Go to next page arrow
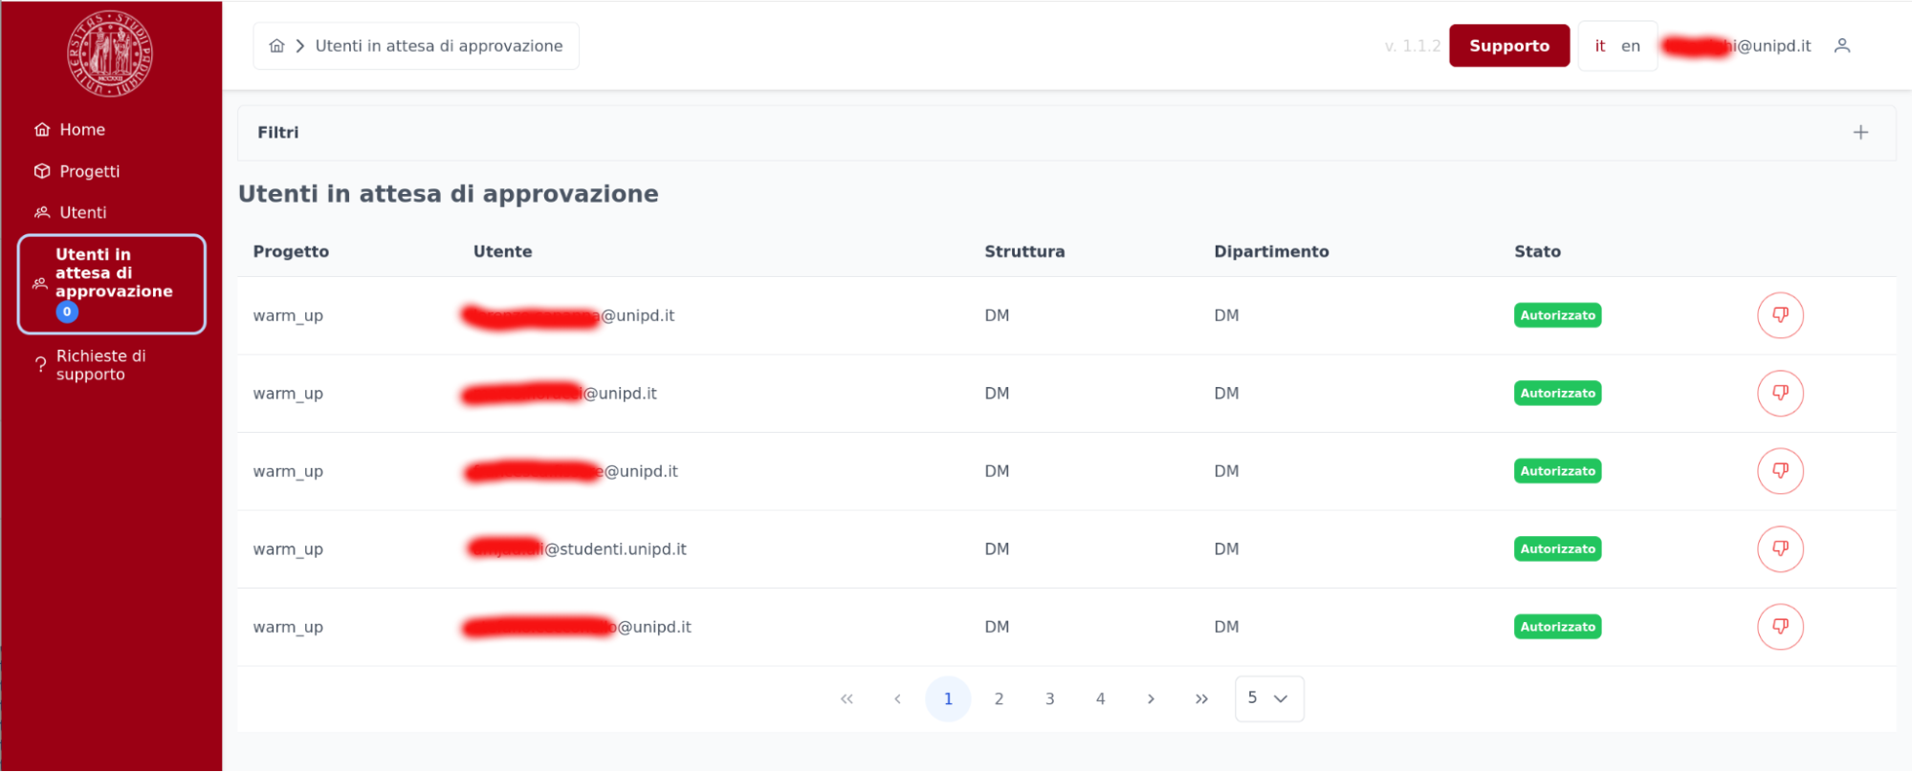This screenshot has height=772, width=1912. 1151,699
